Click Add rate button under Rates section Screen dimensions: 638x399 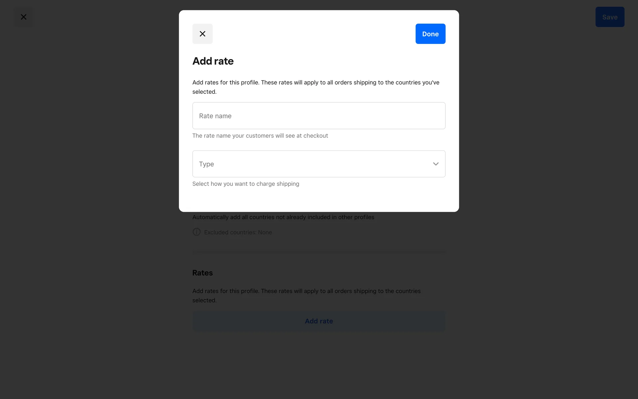tap(319, 321)
